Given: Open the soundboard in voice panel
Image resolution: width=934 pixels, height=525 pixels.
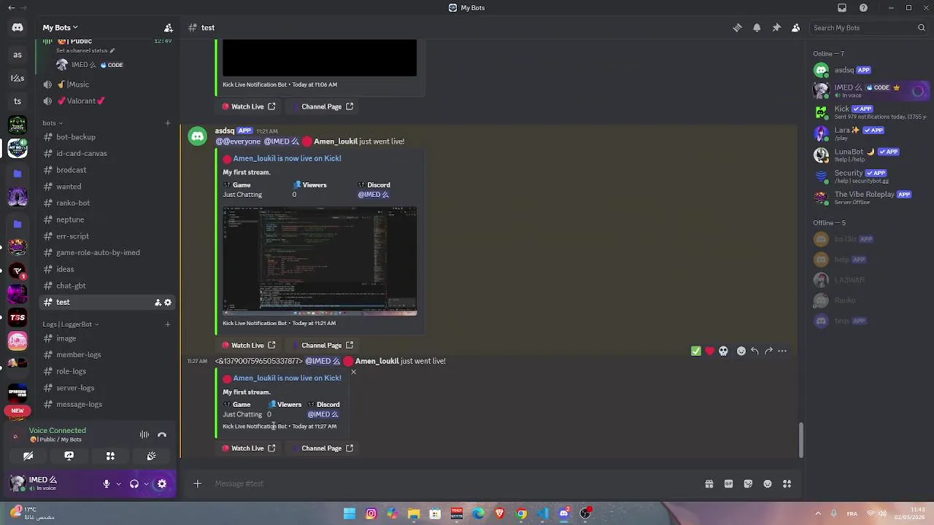Looking at the screenshot, I should pos(151,456).
